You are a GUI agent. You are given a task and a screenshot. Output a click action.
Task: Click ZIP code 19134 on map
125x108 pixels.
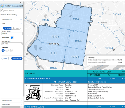coord(109,48)
